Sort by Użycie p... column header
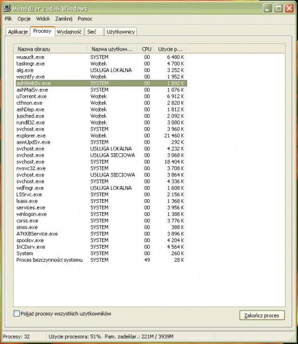This screenshot has width=298, height=344. [170, 49]
